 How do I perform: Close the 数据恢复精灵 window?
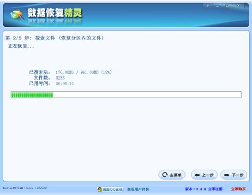coord(238,6)
